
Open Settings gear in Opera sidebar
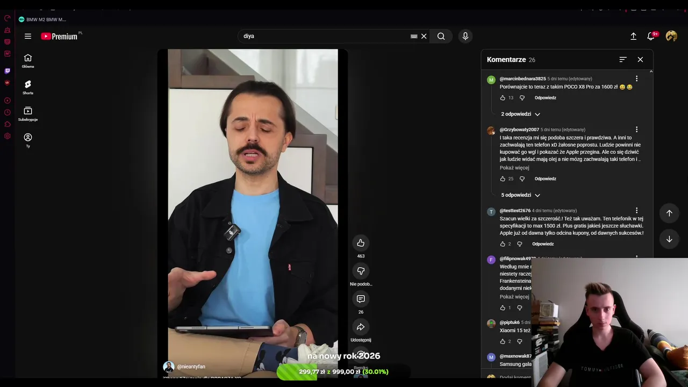tap(8, 136)
